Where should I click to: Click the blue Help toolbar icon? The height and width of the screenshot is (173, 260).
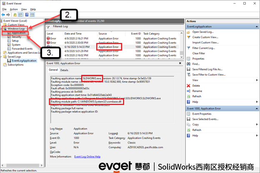(27, 15)
